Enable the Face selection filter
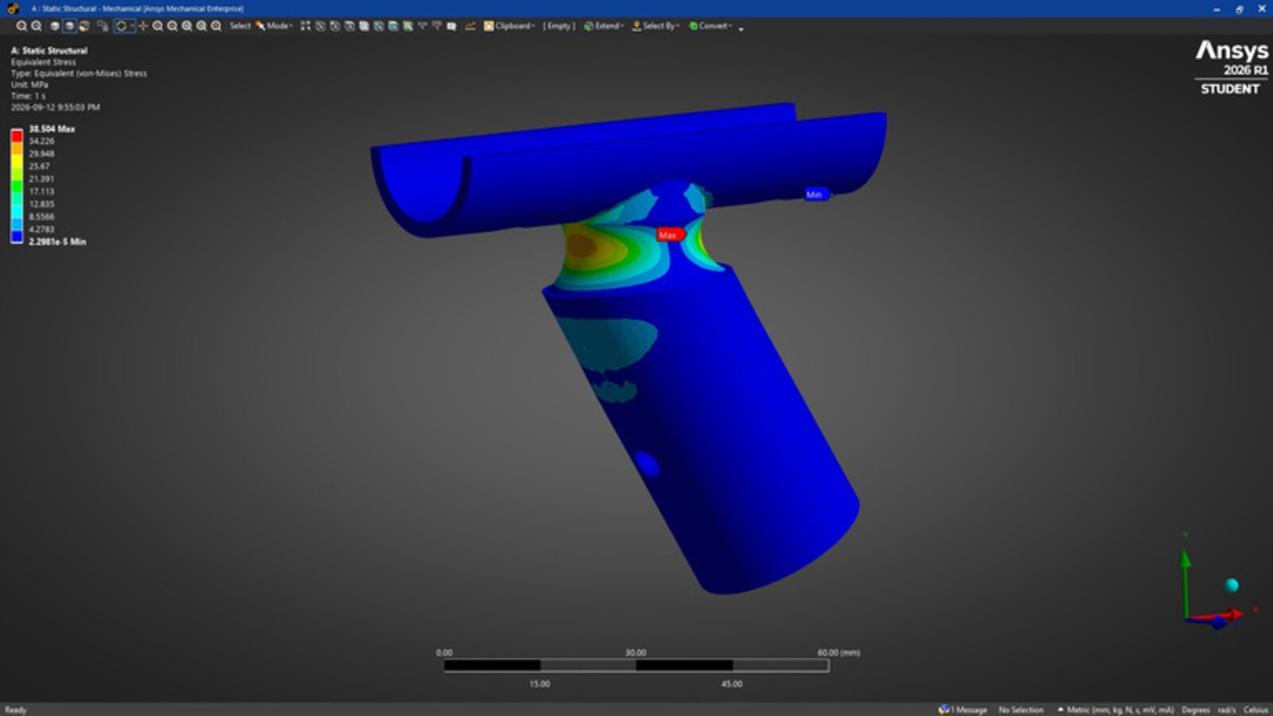The width and height of the screenshot is (1273, 716). [x=349, y=26]
